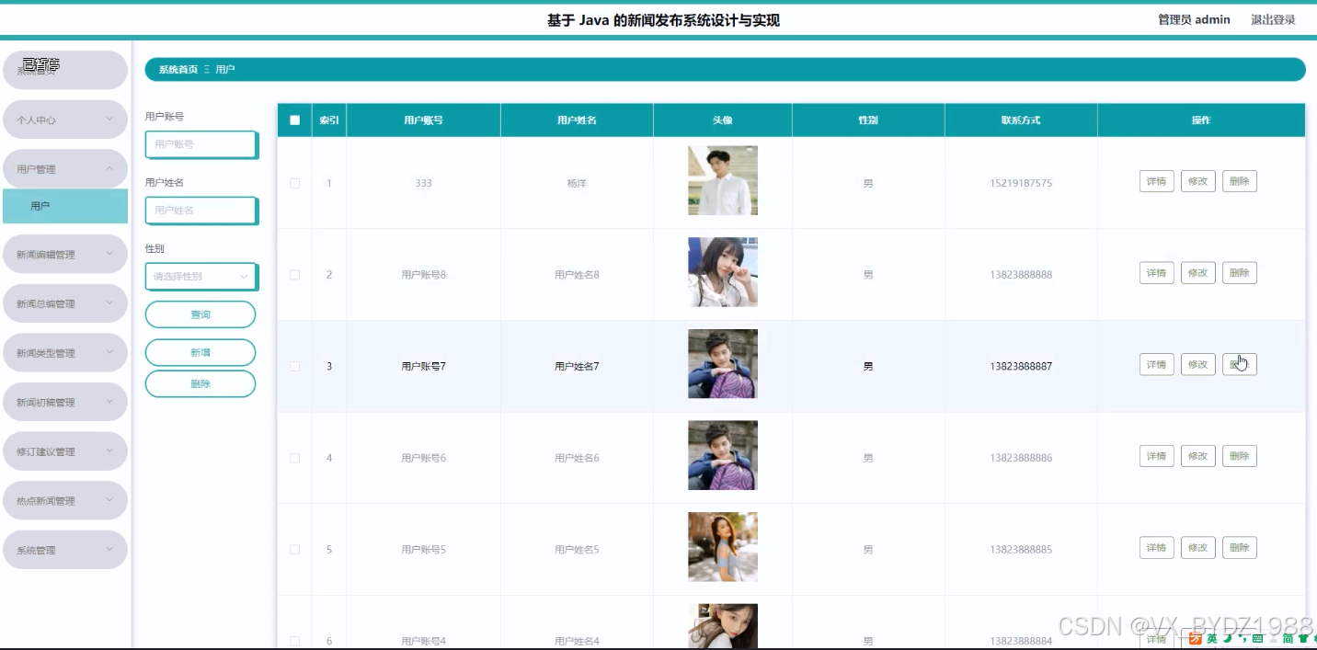The width and height of the screenshot is (1317, 650).
Task: Click the avatar photo of 杨洋
Action: pos(723,180)
